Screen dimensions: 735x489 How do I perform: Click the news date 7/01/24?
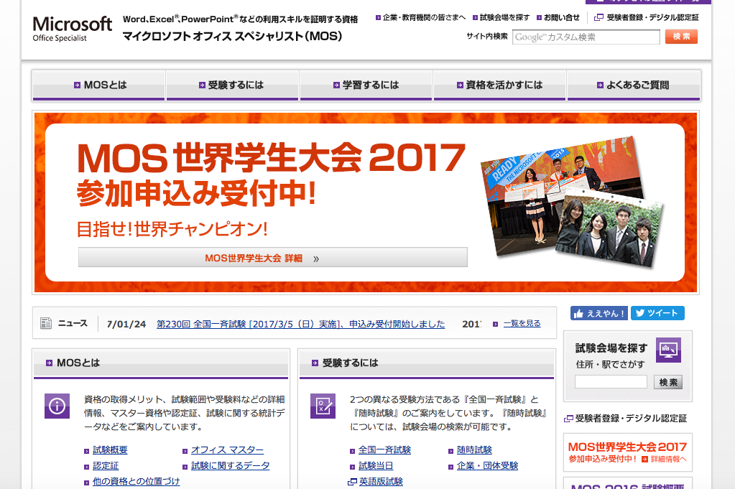pos(126,324)
